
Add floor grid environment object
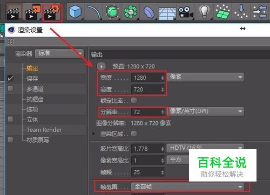pyautogui.click(x=167, y=13)
